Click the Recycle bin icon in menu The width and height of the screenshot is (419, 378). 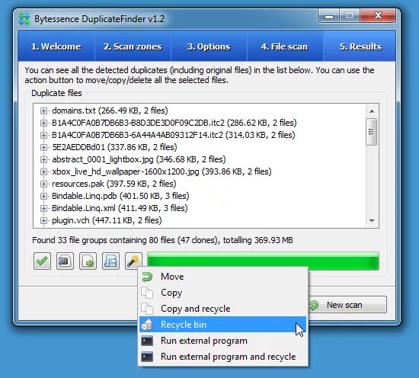pos(147,325)
